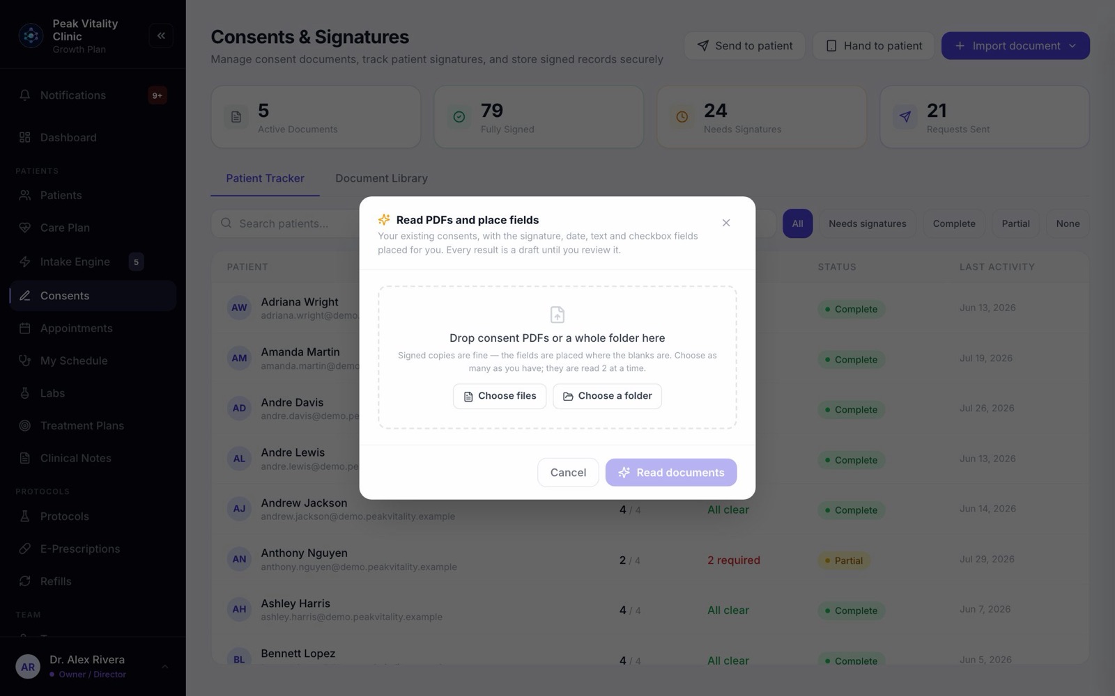
Task: Click the Intake Engine lightning icon
Action: click(x=25, y=262)
